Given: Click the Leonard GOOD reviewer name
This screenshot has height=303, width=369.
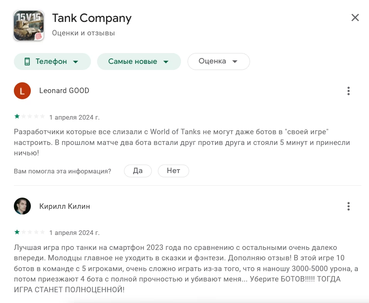Looking at the screenshot, I should [64, 91].
